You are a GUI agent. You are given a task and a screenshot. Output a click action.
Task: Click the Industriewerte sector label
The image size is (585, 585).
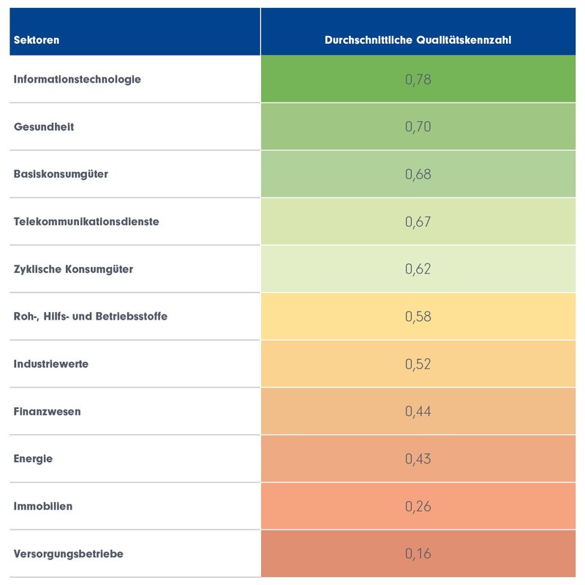[51, 364]
